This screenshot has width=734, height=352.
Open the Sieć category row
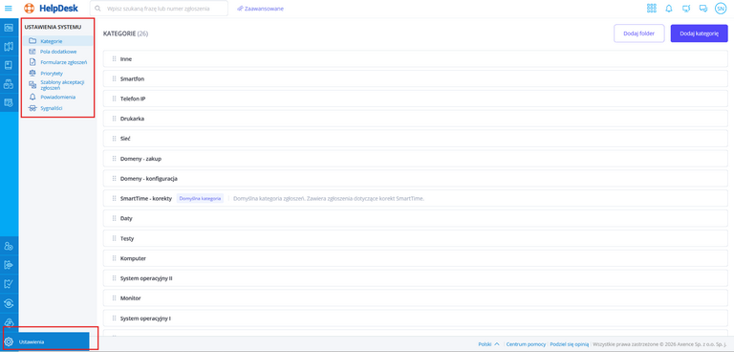415,139
